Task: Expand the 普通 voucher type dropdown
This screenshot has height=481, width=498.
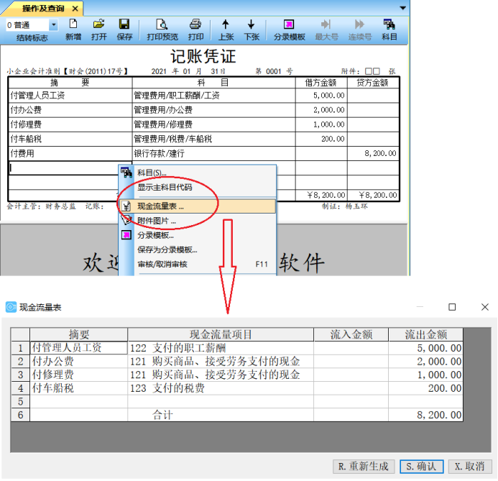Action: click(54, 24)
